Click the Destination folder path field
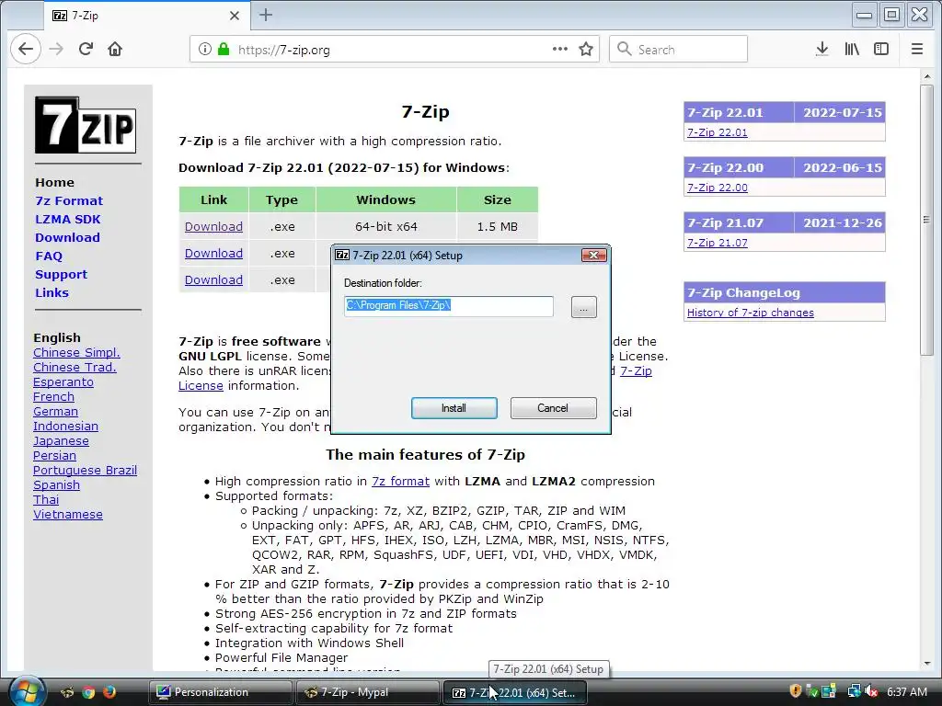 click(449, 306)
